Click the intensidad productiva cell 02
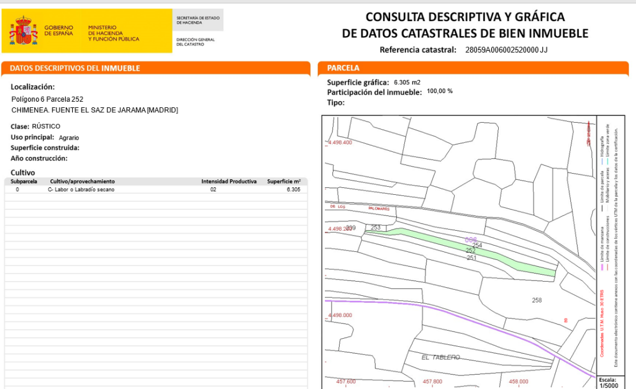The height and width of the screenshot is (389, 636). point(214,190)
